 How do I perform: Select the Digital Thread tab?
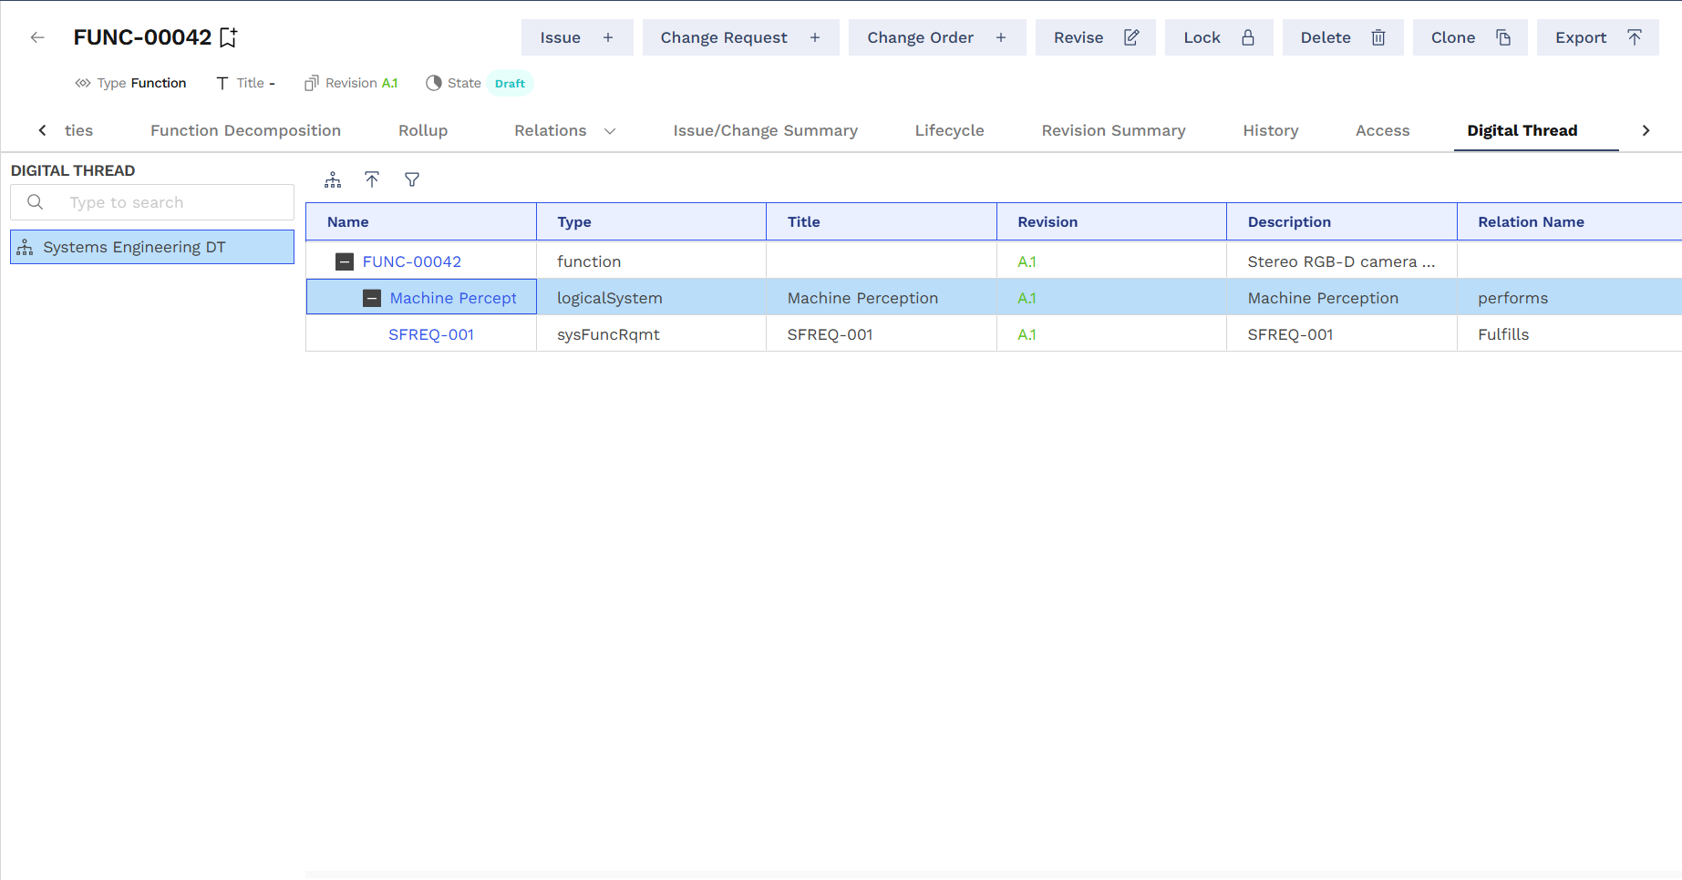pos(1522,130)
